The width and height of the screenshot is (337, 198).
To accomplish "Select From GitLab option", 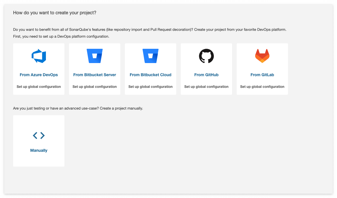I will click(x=262, y=75).
